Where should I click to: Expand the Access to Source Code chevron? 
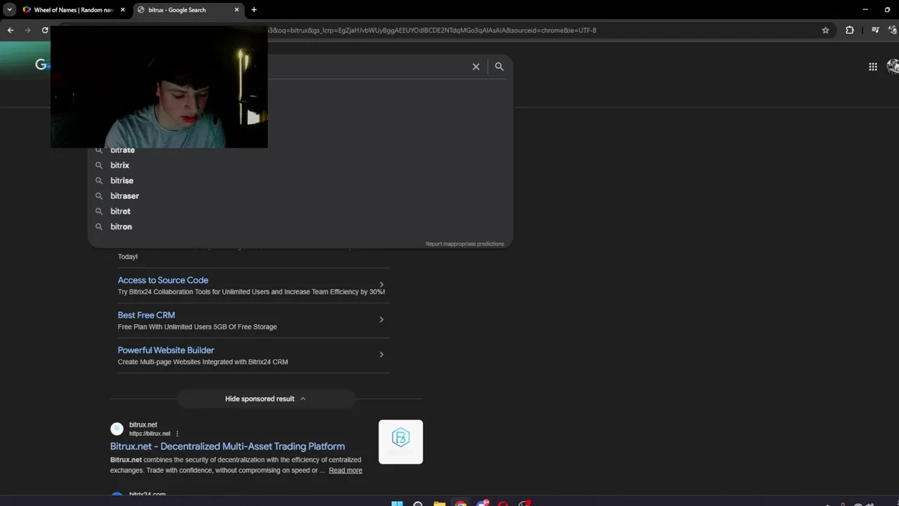coord(381,285)
